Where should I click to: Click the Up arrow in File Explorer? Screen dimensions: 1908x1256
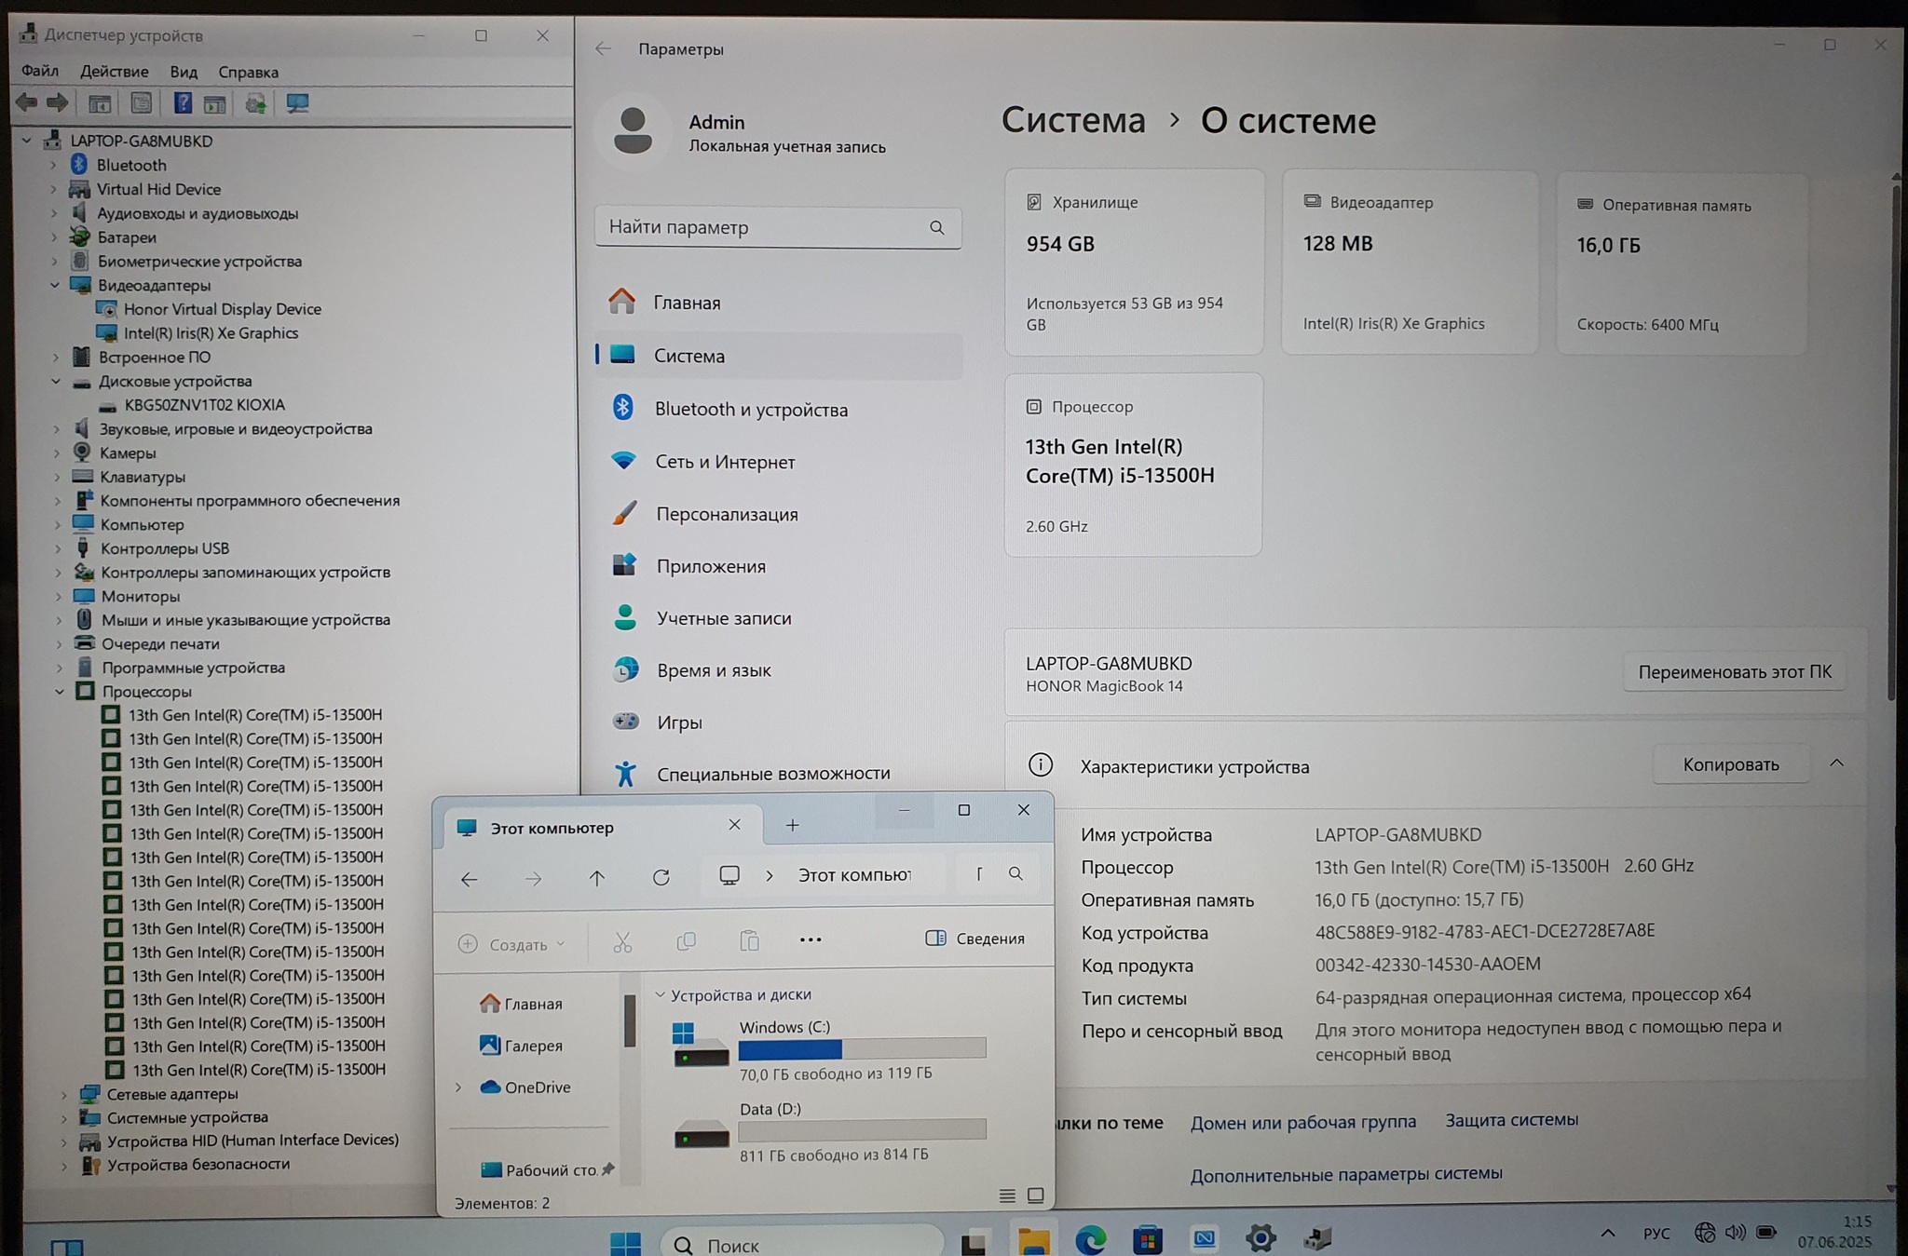point(597,877)
